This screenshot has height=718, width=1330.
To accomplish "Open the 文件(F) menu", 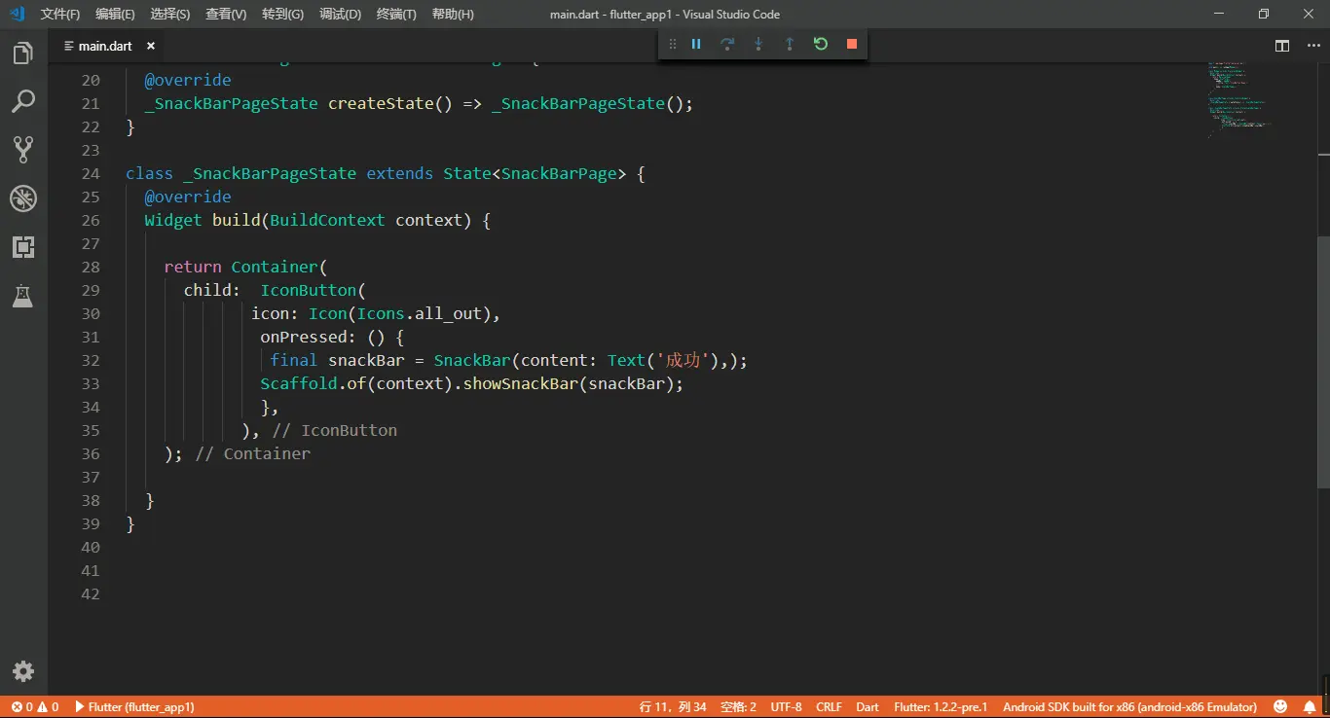I will tap(60, 15).
